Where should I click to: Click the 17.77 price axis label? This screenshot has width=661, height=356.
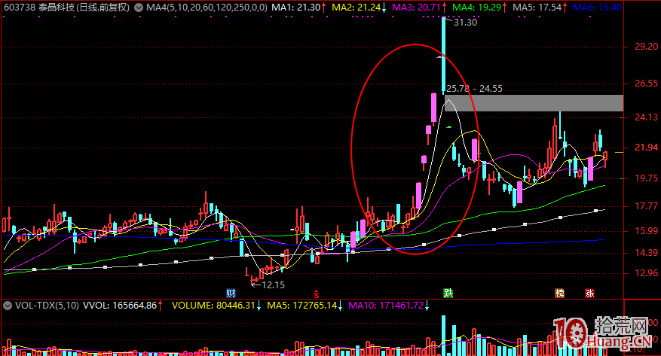pyautogui.click(x=646, y=205)
